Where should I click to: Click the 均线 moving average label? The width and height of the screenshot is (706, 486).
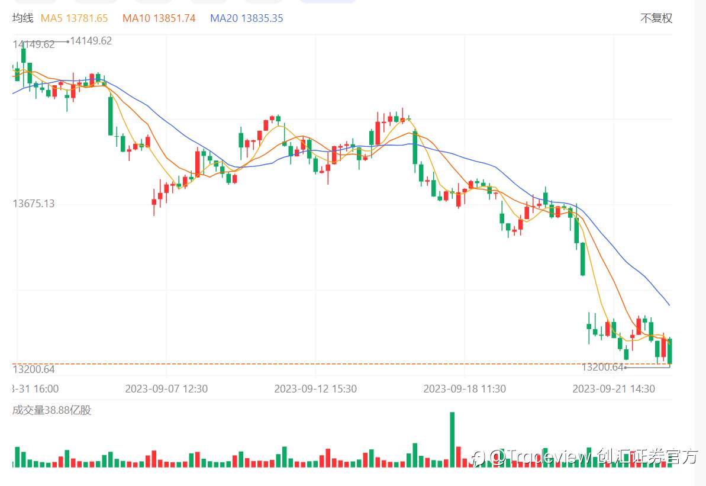pos(22,18)
